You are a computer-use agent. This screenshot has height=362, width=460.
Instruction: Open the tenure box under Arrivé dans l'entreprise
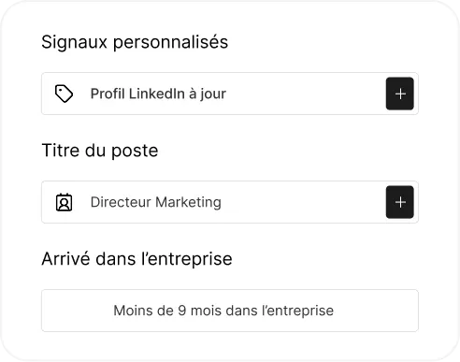click(x=230, y=311)
